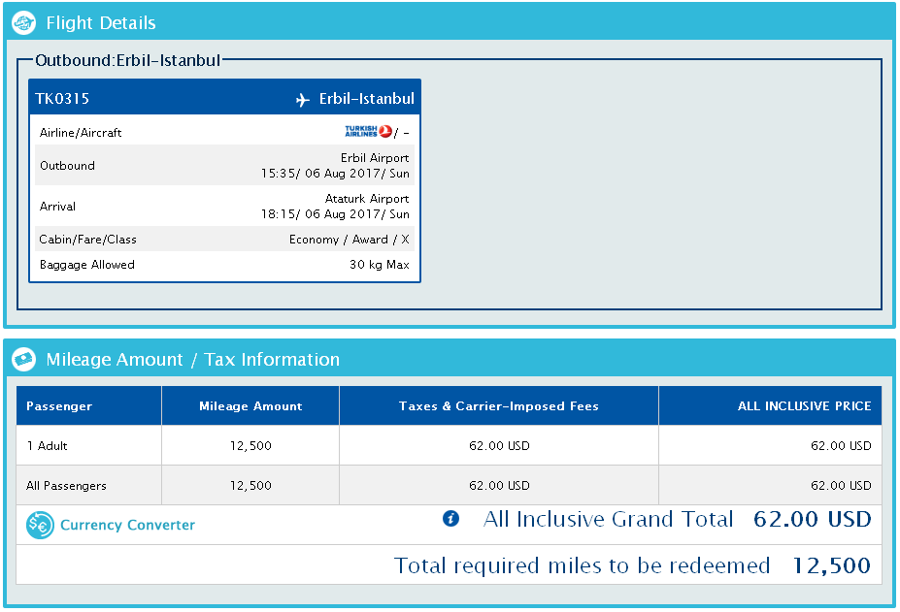
Task: Click the Erbil-Istanbul route in flight header
Action: (x=367, y=99)
